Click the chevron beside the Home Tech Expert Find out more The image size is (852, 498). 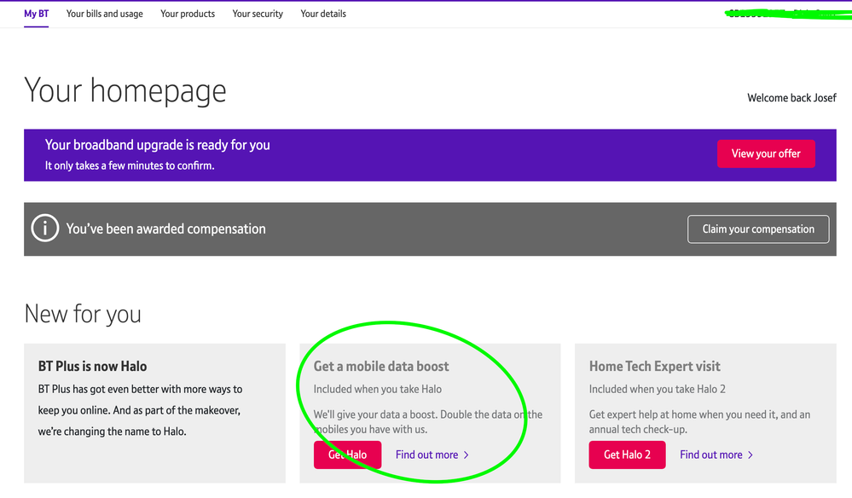coord(751,455)
